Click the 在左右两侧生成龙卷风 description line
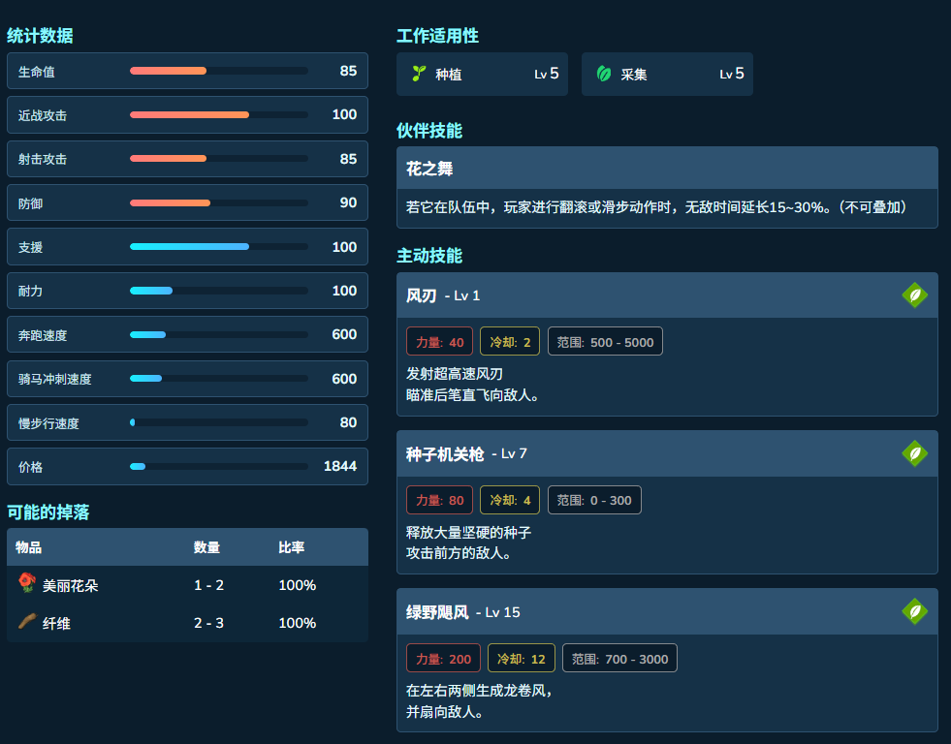 [x=479, y=691]
